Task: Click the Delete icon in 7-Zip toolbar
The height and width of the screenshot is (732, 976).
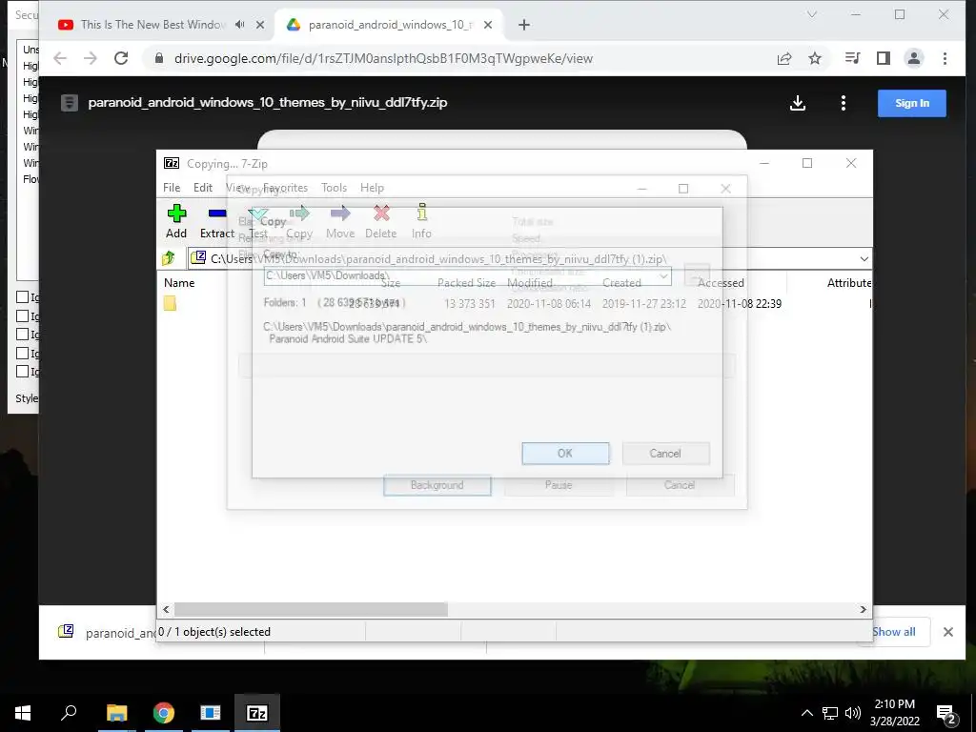Action: 381,213
